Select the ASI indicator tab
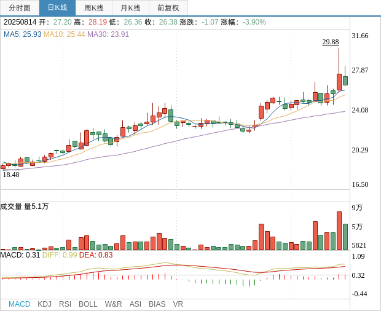 pyautogui.click(x=135, y=304)
